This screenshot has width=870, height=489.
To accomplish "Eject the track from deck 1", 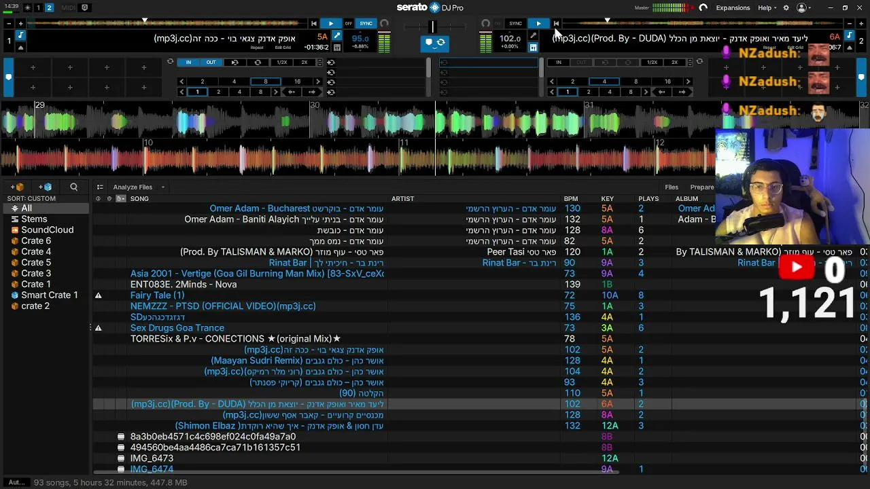I will 20,48.
